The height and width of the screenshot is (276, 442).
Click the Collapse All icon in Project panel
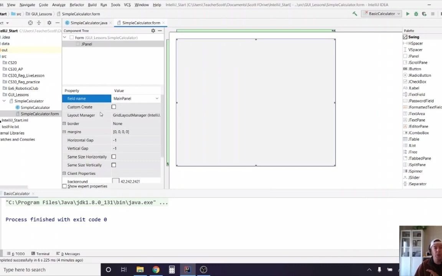click(39, 23)
